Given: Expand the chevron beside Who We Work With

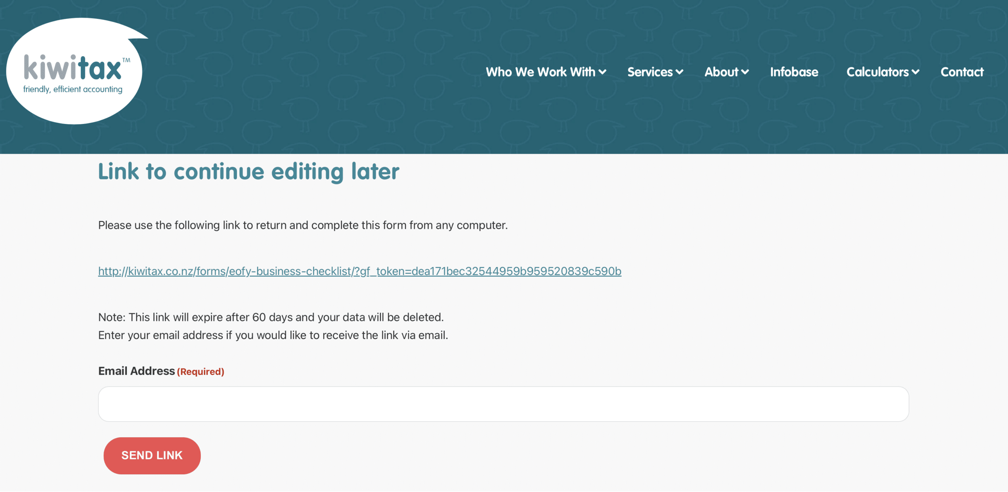Looking at the screenshot, I should pos(602,72).
